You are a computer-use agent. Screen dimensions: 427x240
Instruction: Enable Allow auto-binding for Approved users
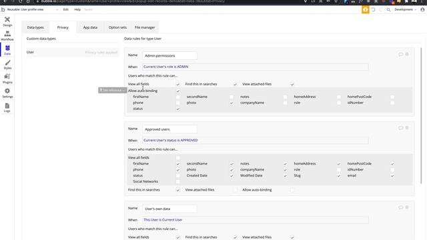292,190
